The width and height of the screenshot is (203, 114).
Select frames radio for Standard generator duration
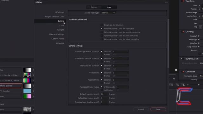click(x=101, y=54)
